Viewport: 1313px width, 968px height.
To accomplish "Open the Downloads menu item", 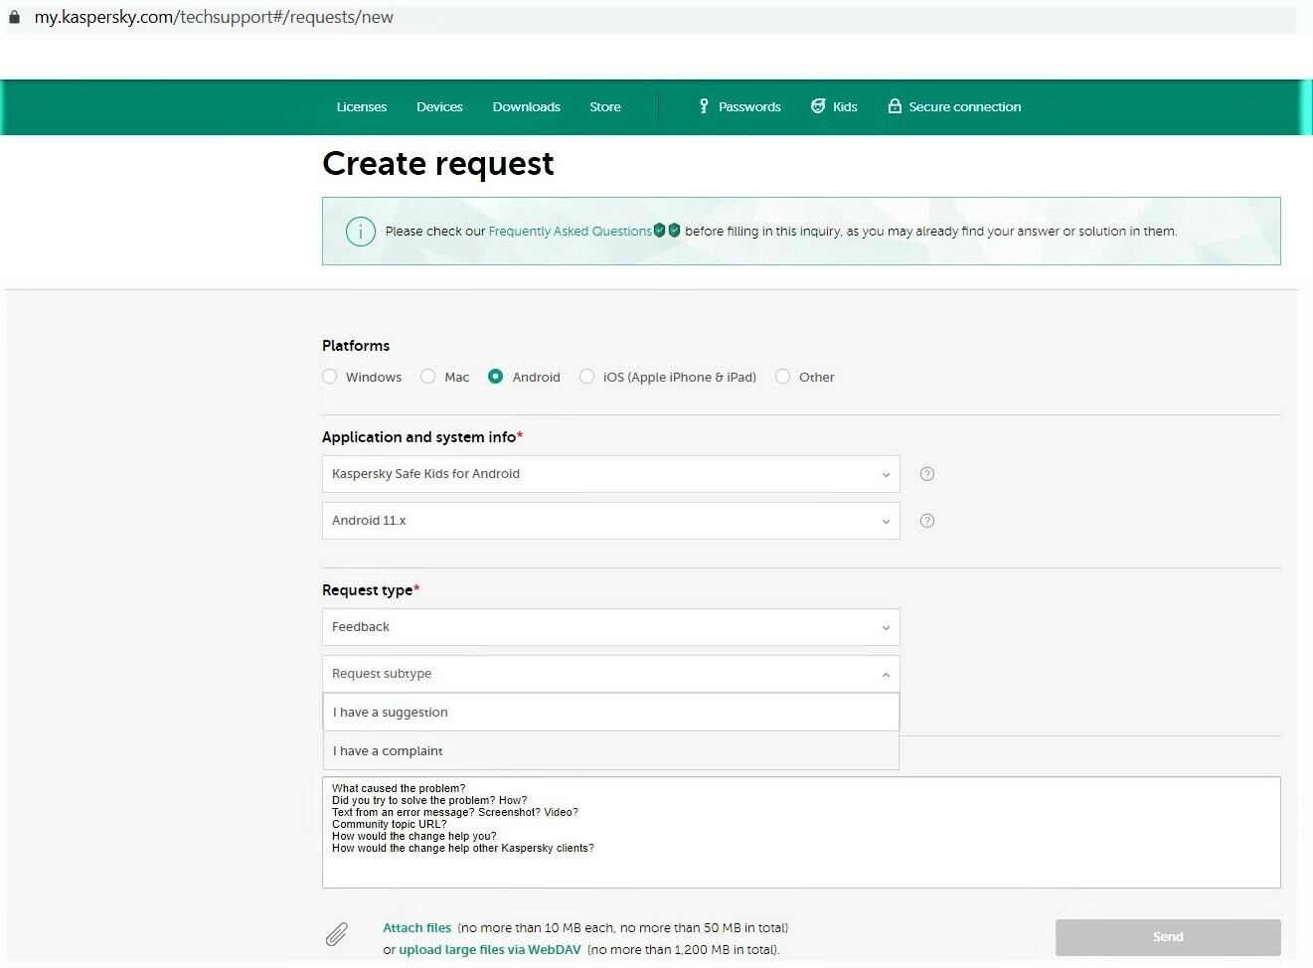I will [x=527, y=107].
